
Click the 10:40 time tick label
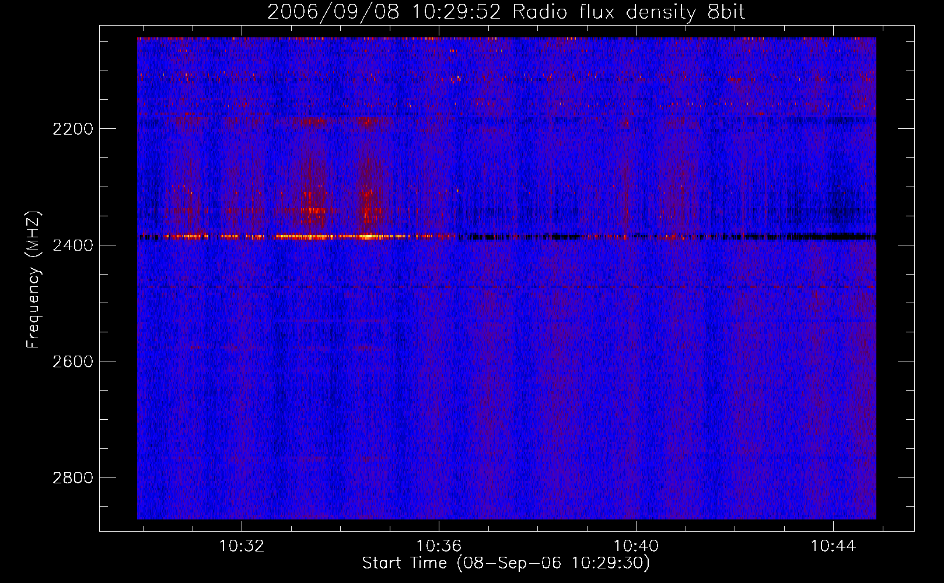point(636,546)
